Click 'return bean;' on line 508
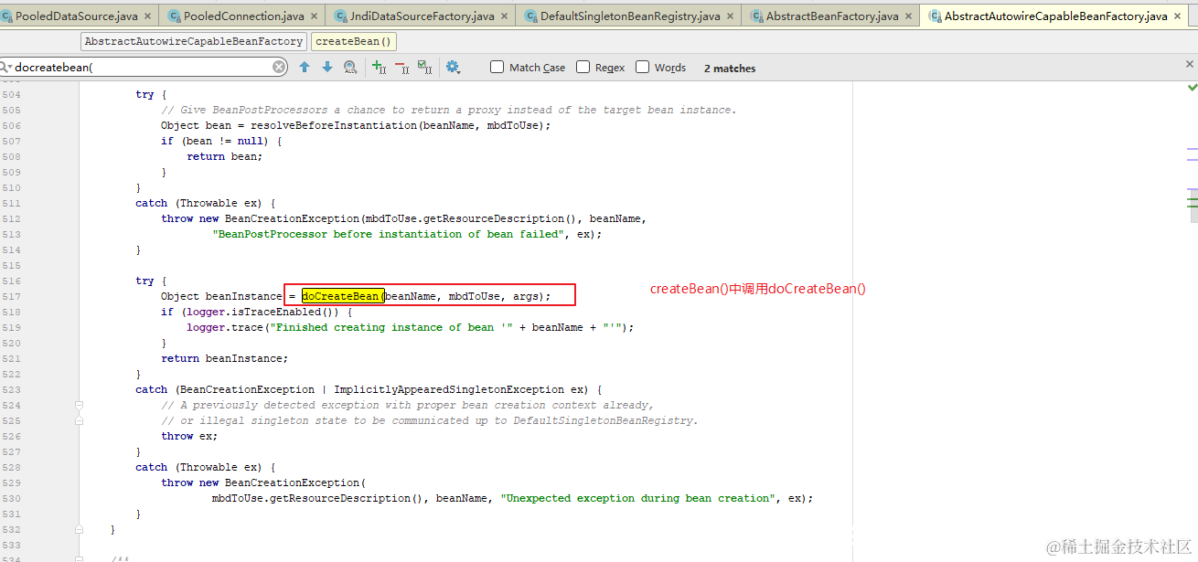 [225, 156]
